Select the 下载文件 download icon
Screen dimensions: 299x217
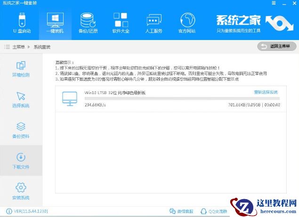pyautogui.click(x=21, y=157)
